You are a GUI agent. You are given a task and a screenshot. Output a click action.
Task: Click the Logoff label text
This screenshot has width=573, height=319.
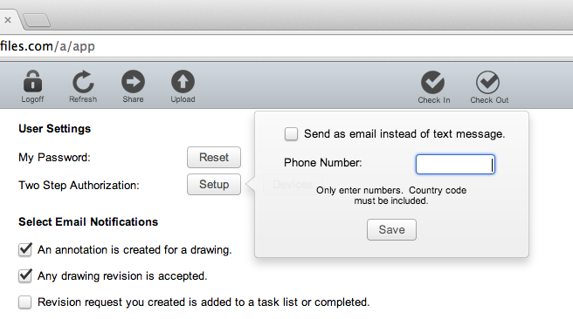32,99
